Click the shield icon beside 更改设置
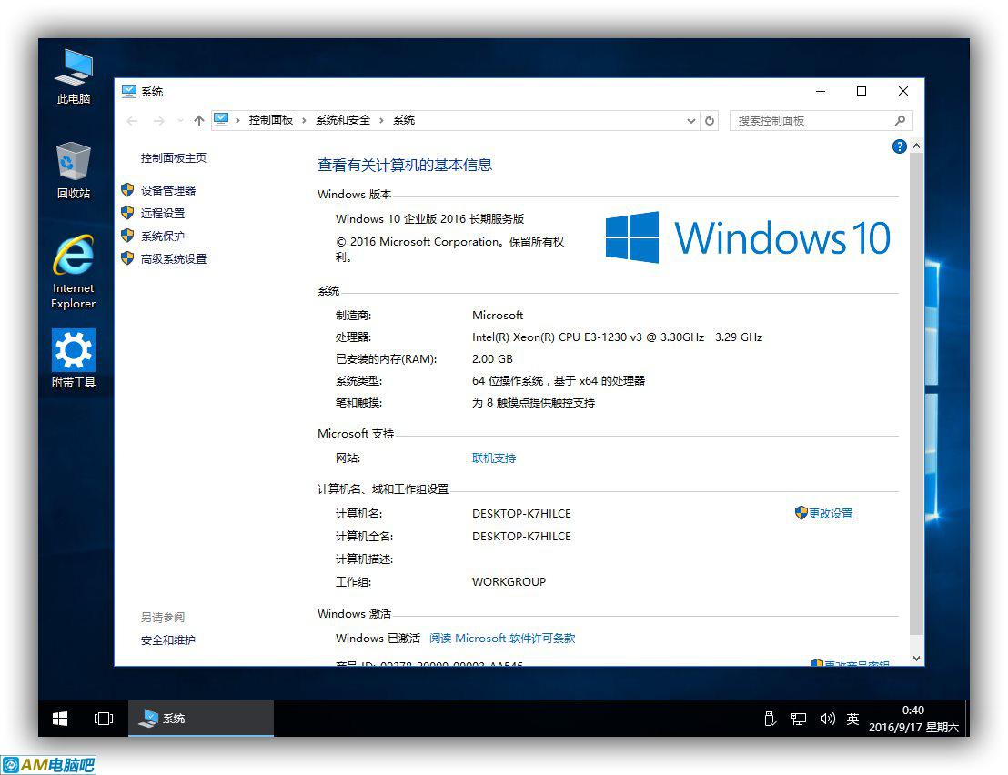1008x775 pixels. point(801,513)
